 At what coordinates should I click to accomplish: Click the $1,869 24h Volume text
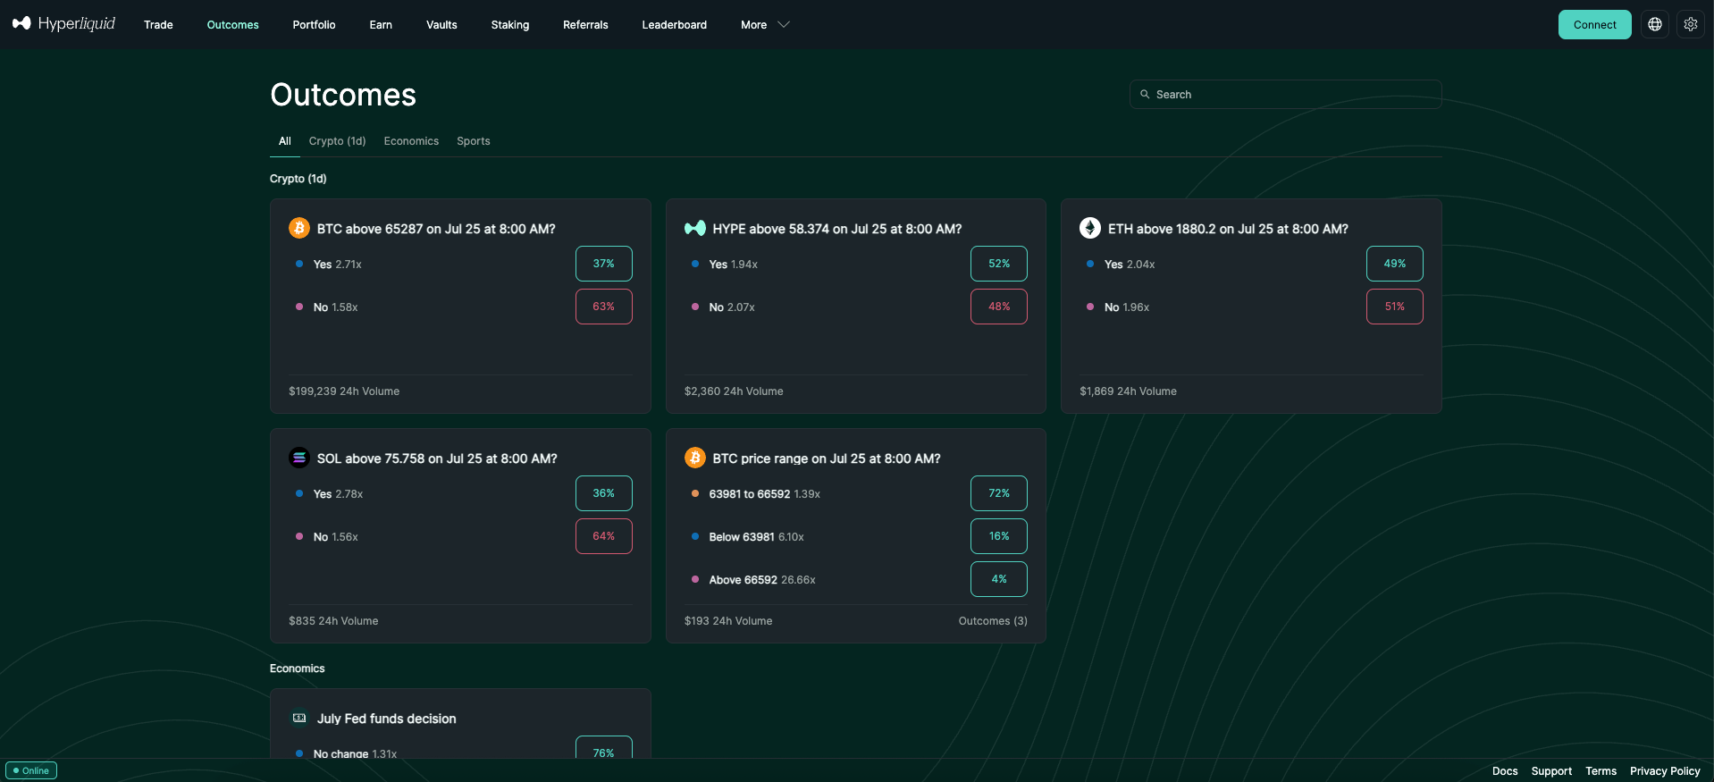1128,391
